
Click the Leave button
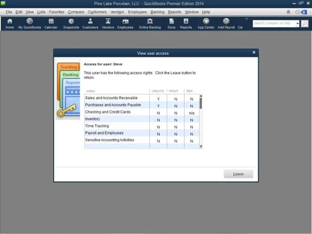pos(238,174)
